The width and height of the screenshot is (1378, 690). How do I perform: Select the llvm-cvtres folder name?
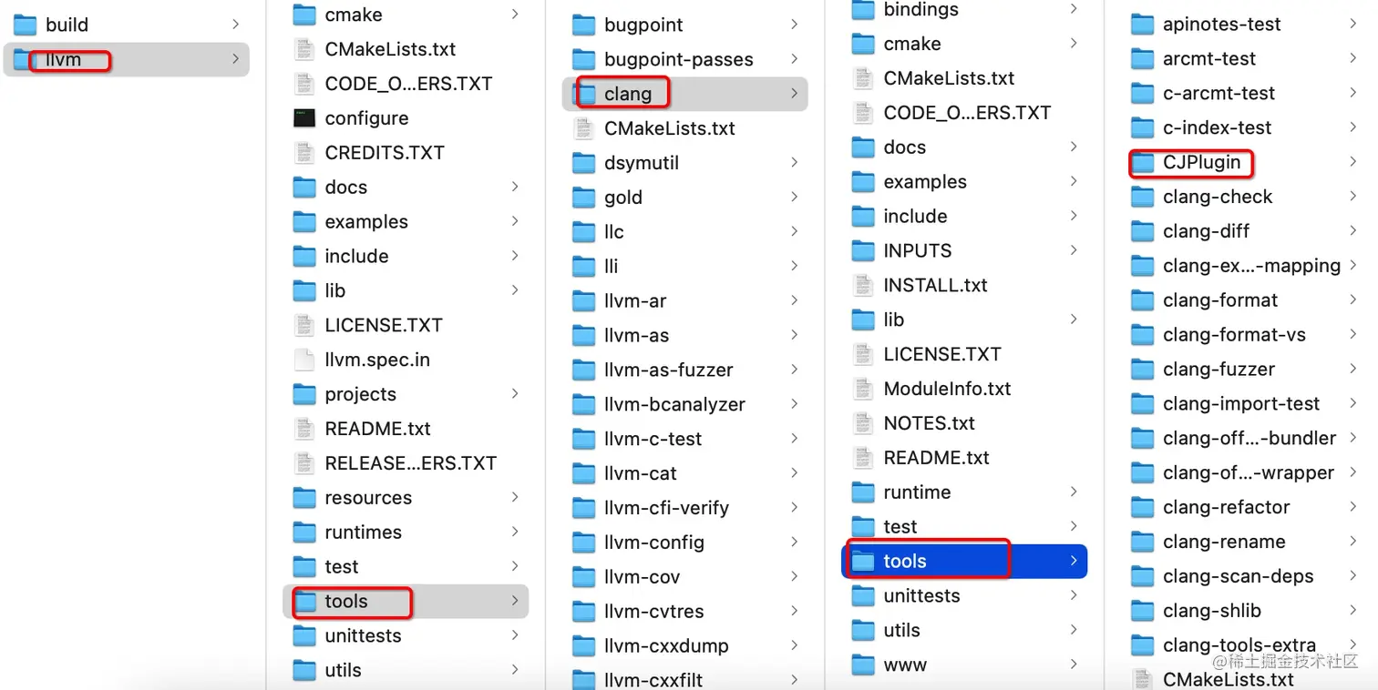click(x=653, y=612)
